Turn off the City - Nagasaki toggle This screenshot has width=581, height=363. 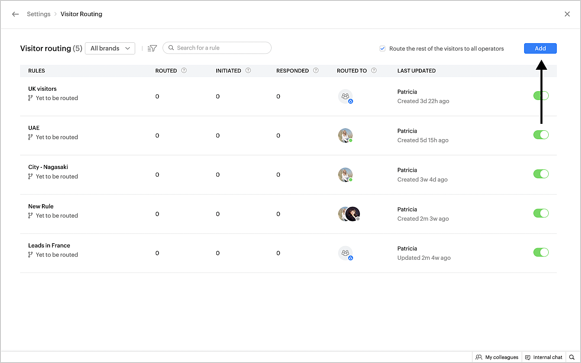click(x=541, y=174)
